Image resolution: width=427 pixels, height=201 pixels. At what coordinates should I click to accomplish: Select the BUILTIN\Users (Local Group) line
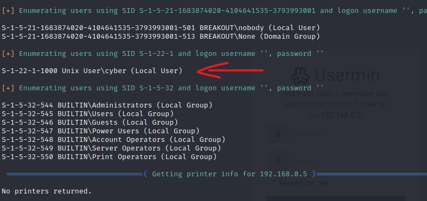click(x=88, y=114)
